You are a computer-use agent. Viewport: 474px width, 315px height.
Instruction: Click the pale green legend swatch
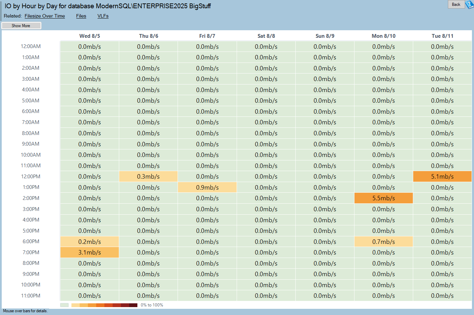[x=65, y=305]
